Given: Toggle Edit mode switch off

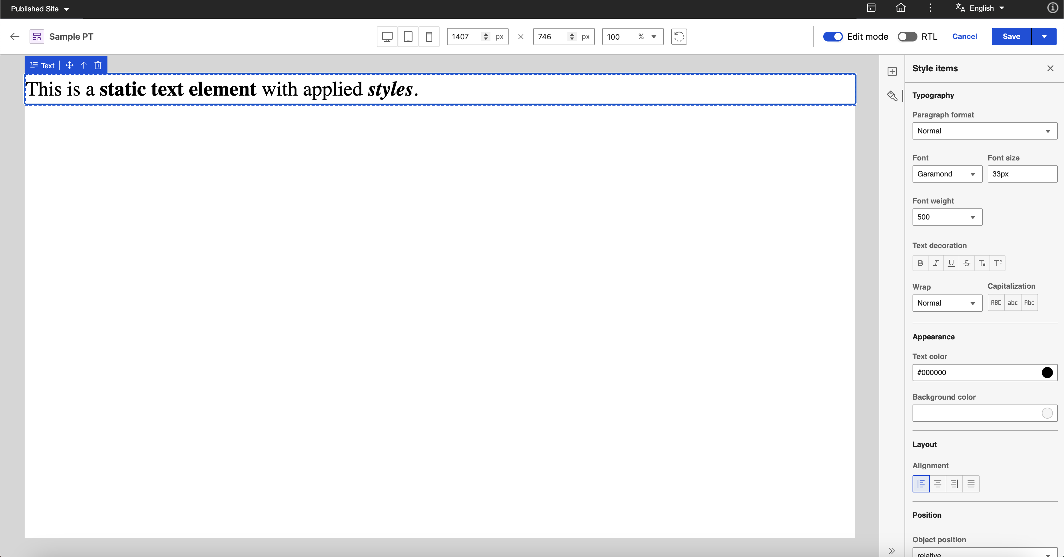Looking at the screenshot, I should tap(833, 37).
